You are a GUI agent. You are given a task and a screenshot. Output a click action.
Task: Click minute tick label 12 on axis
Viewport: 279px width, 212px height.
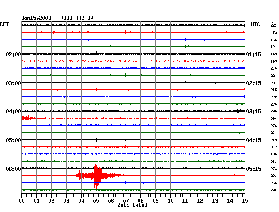coord(200,201)
